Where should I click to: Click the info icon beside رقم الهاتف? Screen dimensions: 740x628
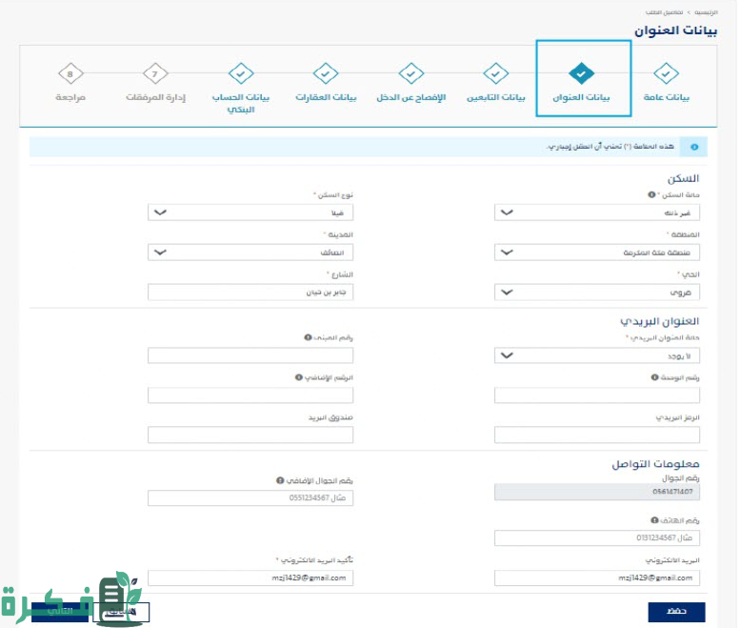pos(654,520)
